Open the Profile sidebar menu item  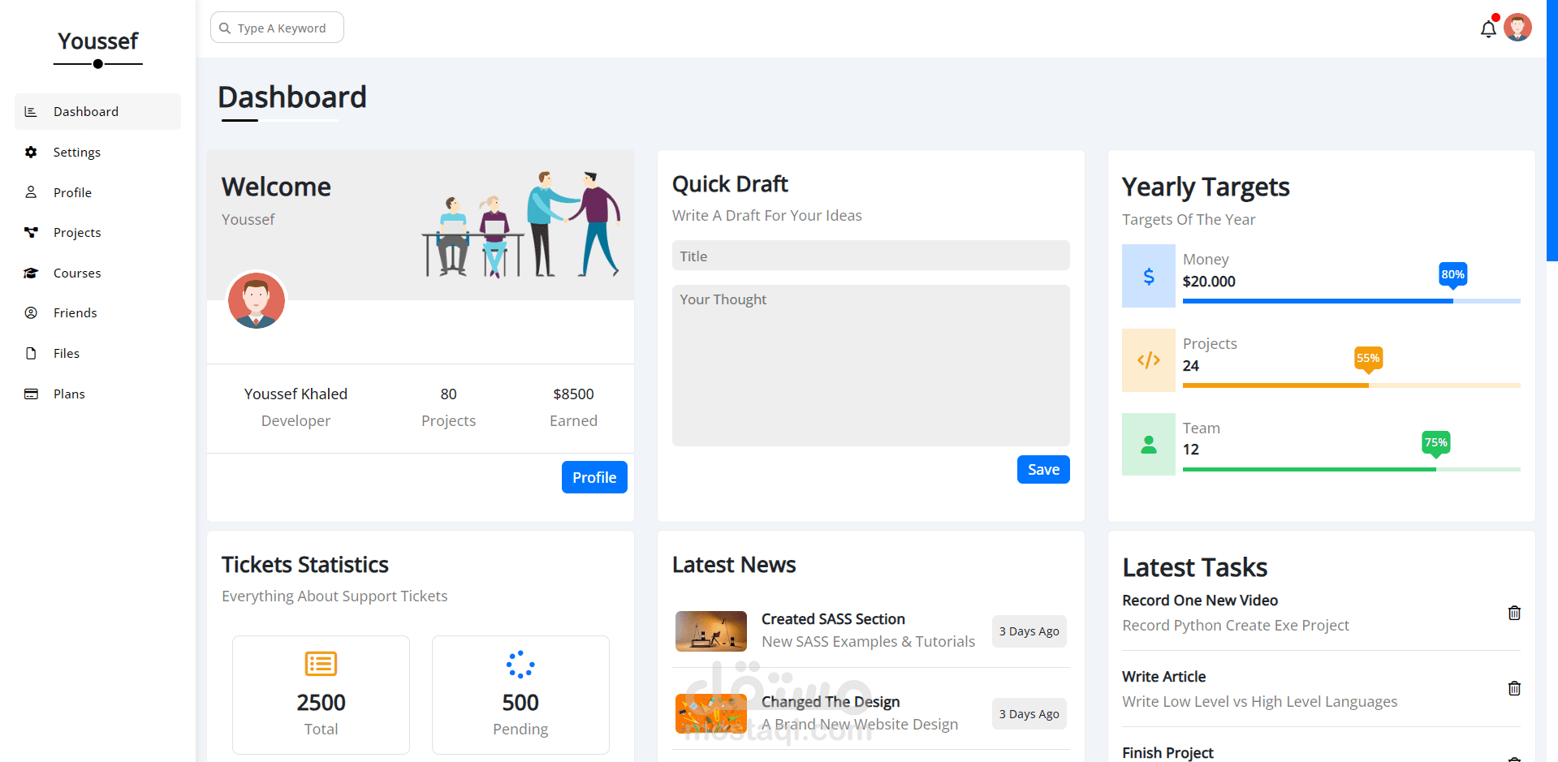coord(97,192)
